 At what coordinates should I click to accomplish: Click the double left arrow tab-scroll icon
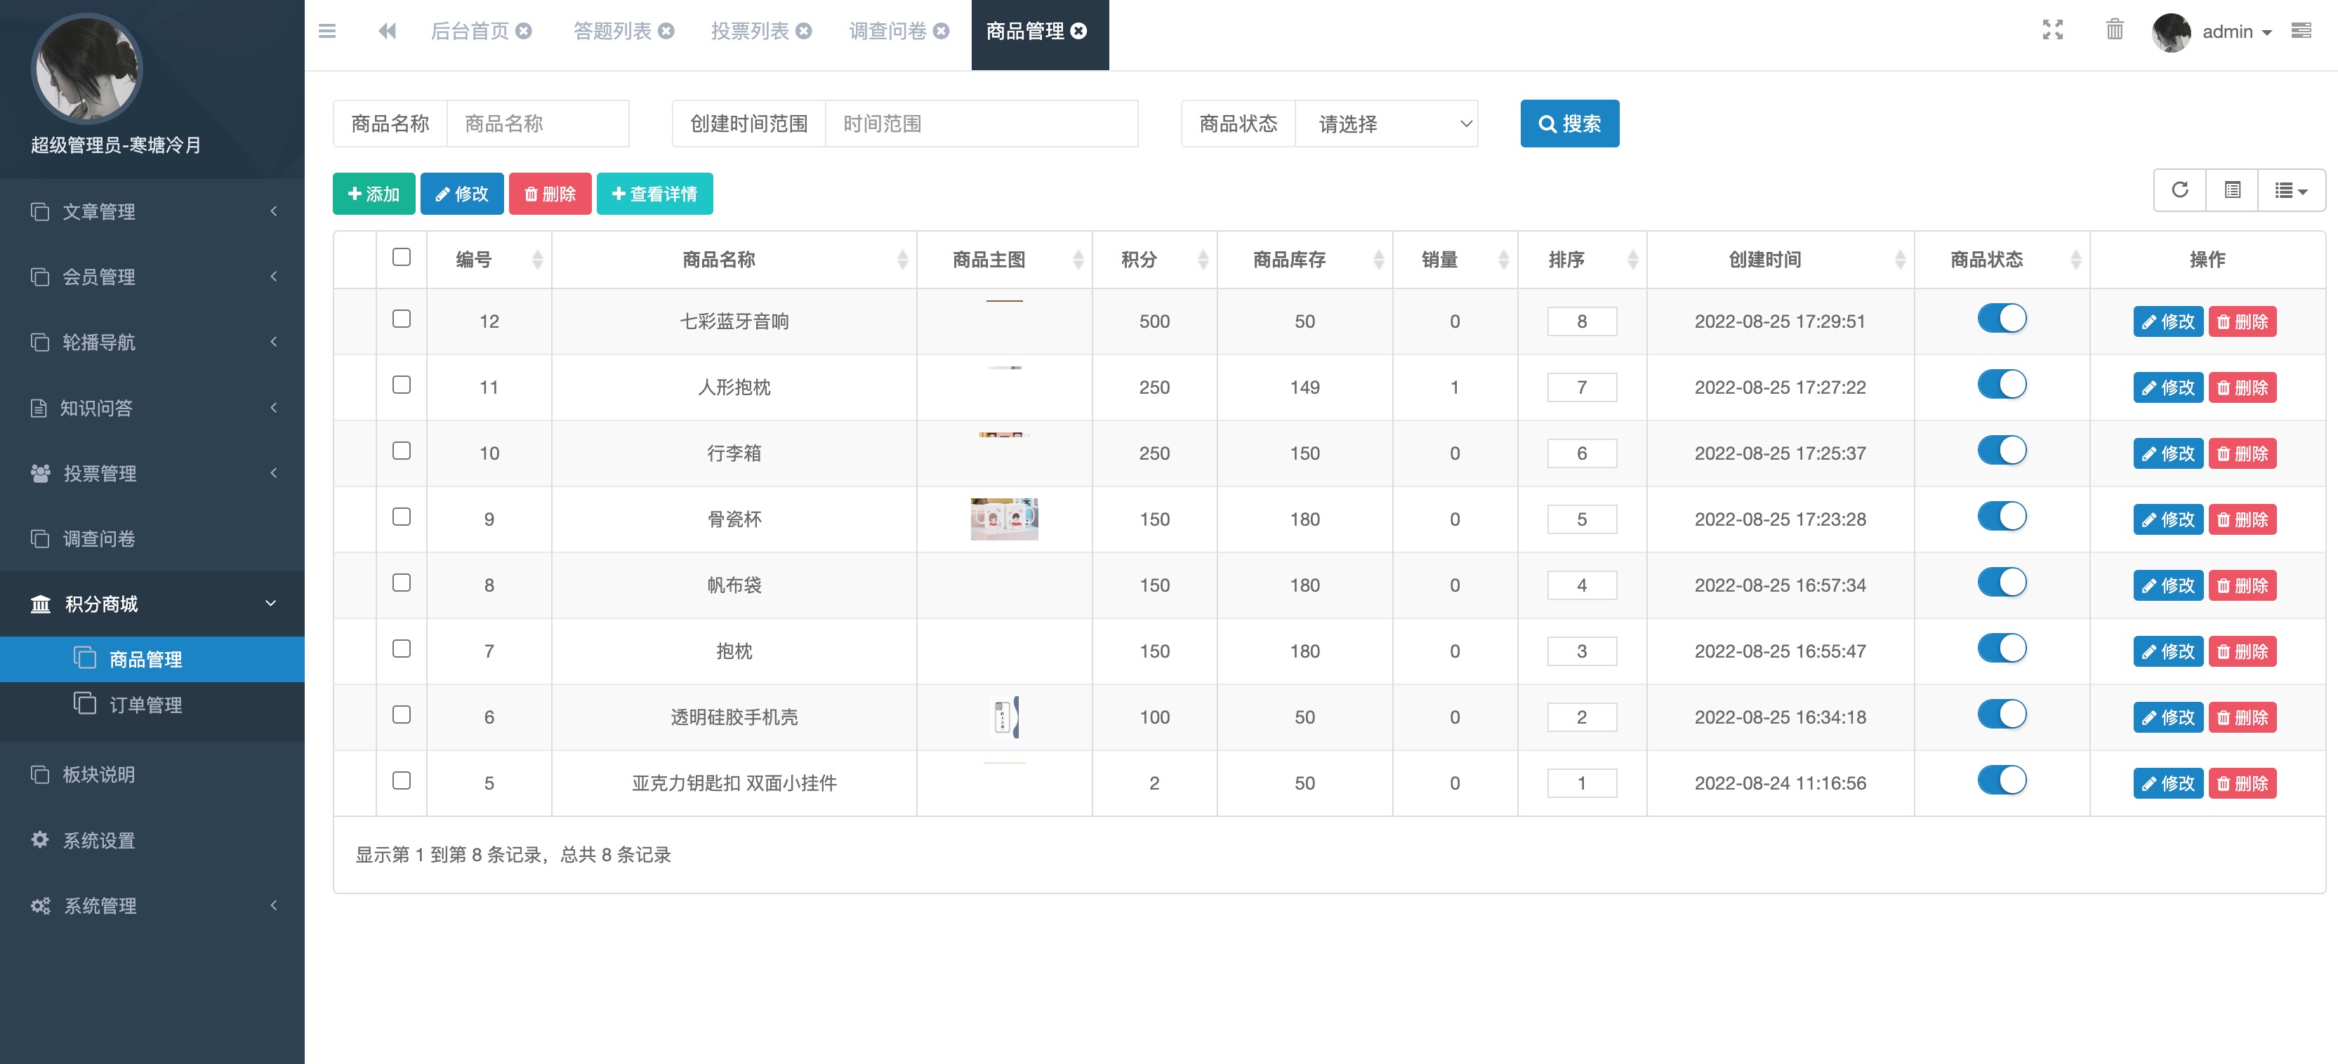click(388, 32)
